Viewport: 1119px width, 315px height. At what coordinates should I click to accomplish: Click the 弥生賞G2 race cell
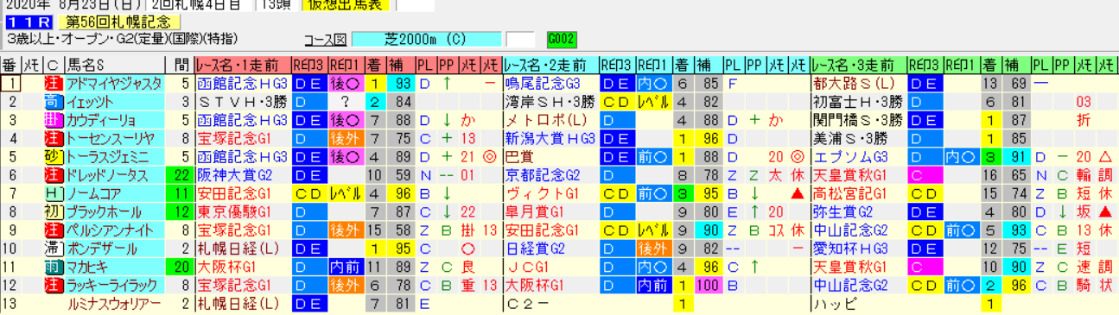pyautogui.click(x=858, y=212)
